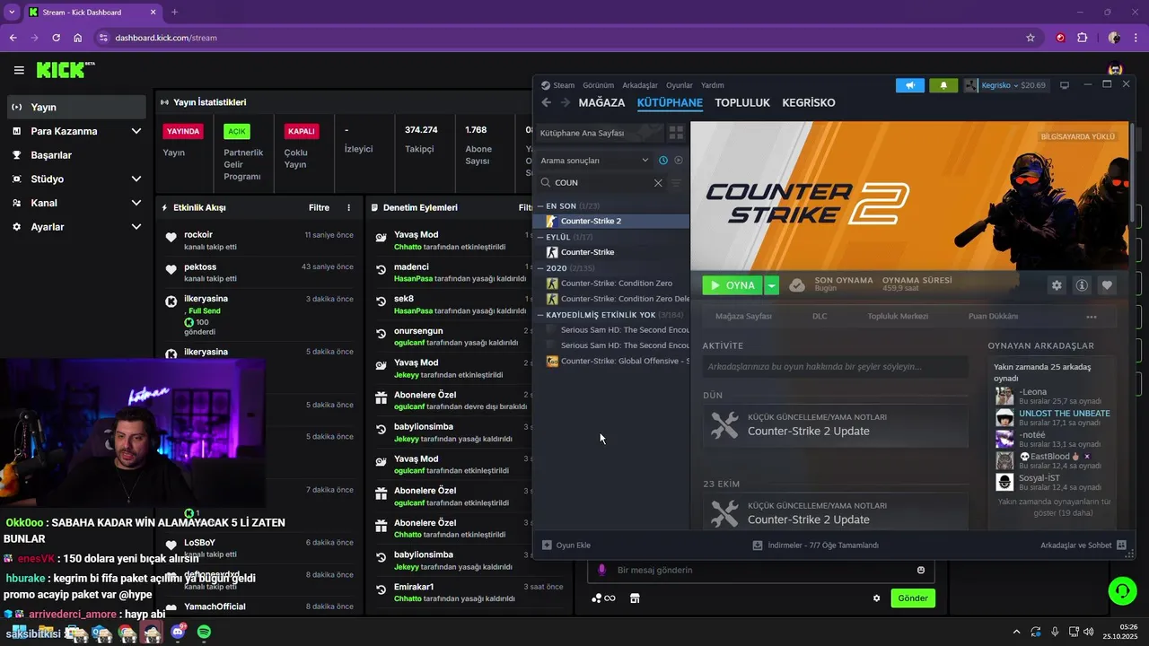Open Yayın in Kick sidebar
Screen dimensions: 1149x646
tap(76, 107)
